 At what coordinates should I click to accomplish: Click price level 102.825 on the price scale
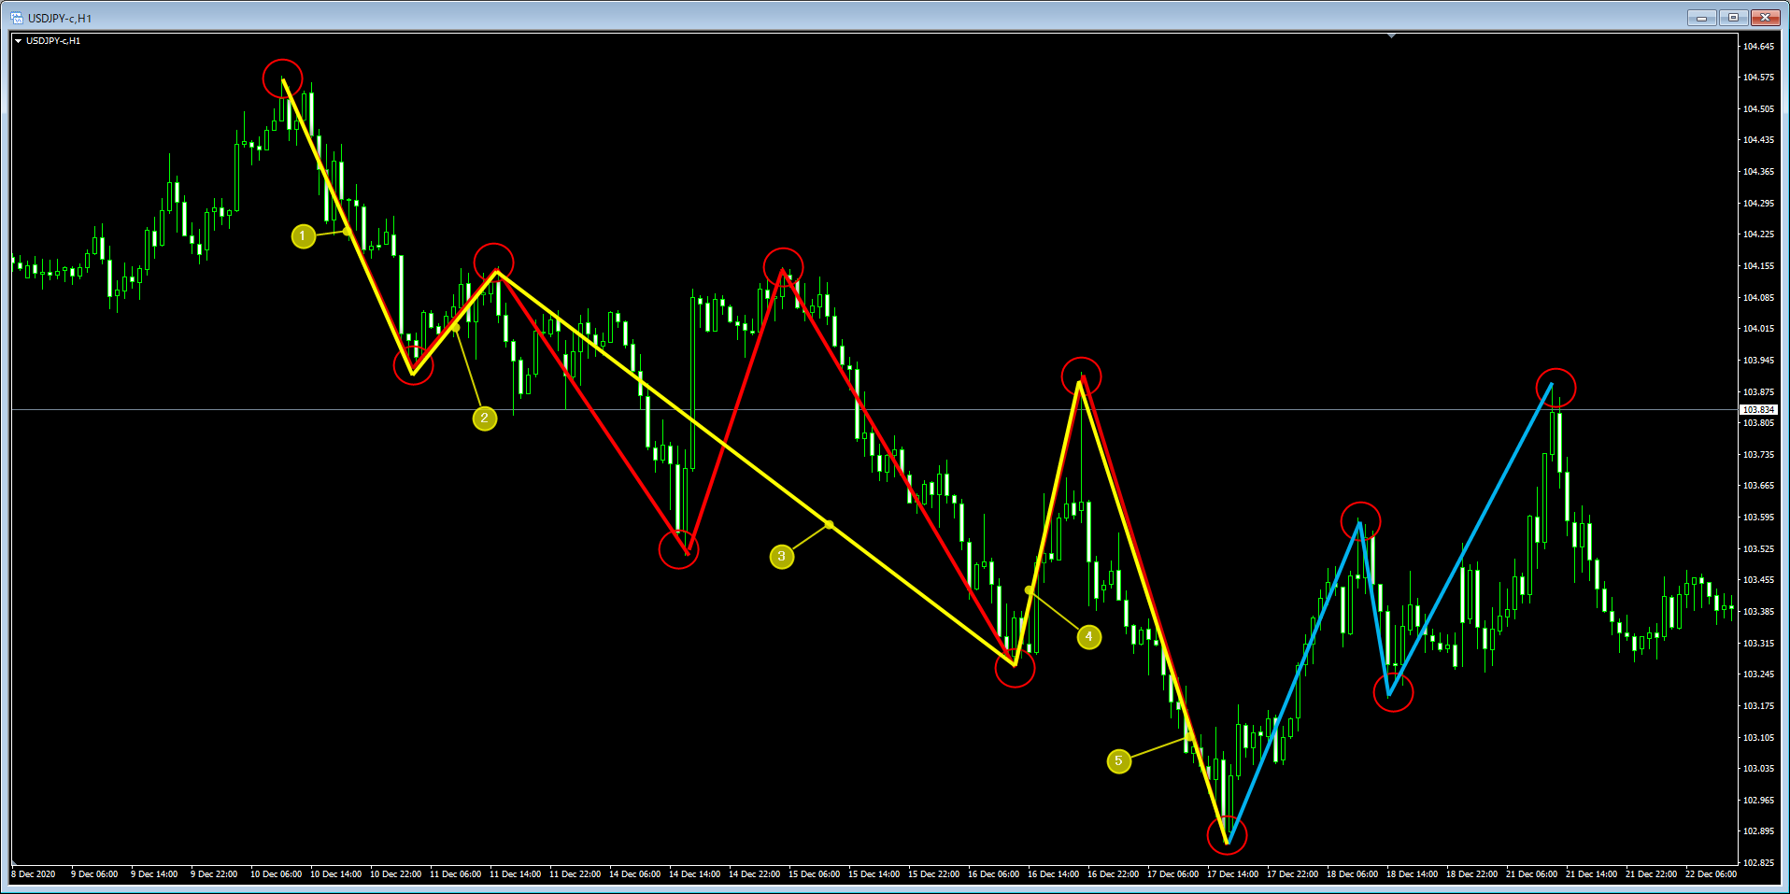[x=1758, y=863]
